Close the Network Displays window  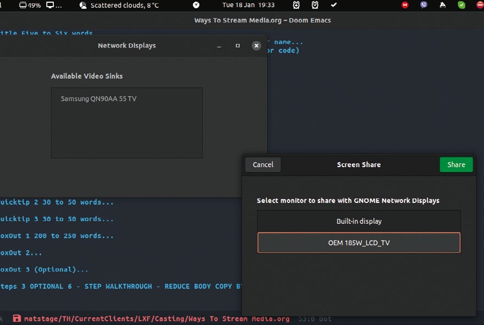256,46
